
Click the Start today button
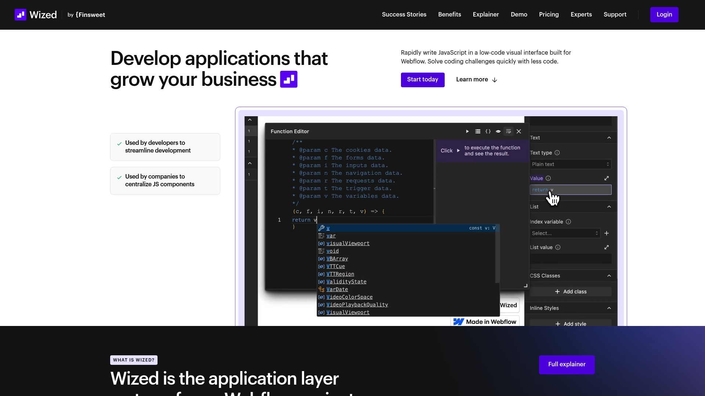422,80
